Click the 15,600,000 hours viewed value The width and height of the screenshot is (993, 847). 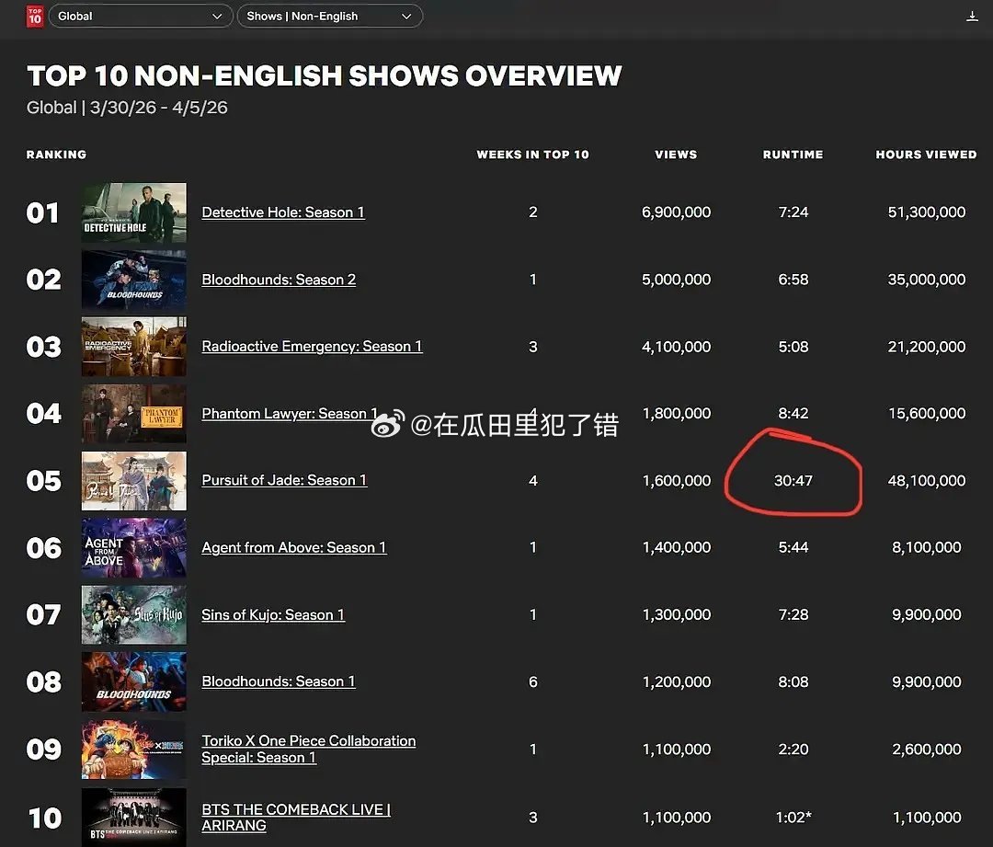coord(927,414)
